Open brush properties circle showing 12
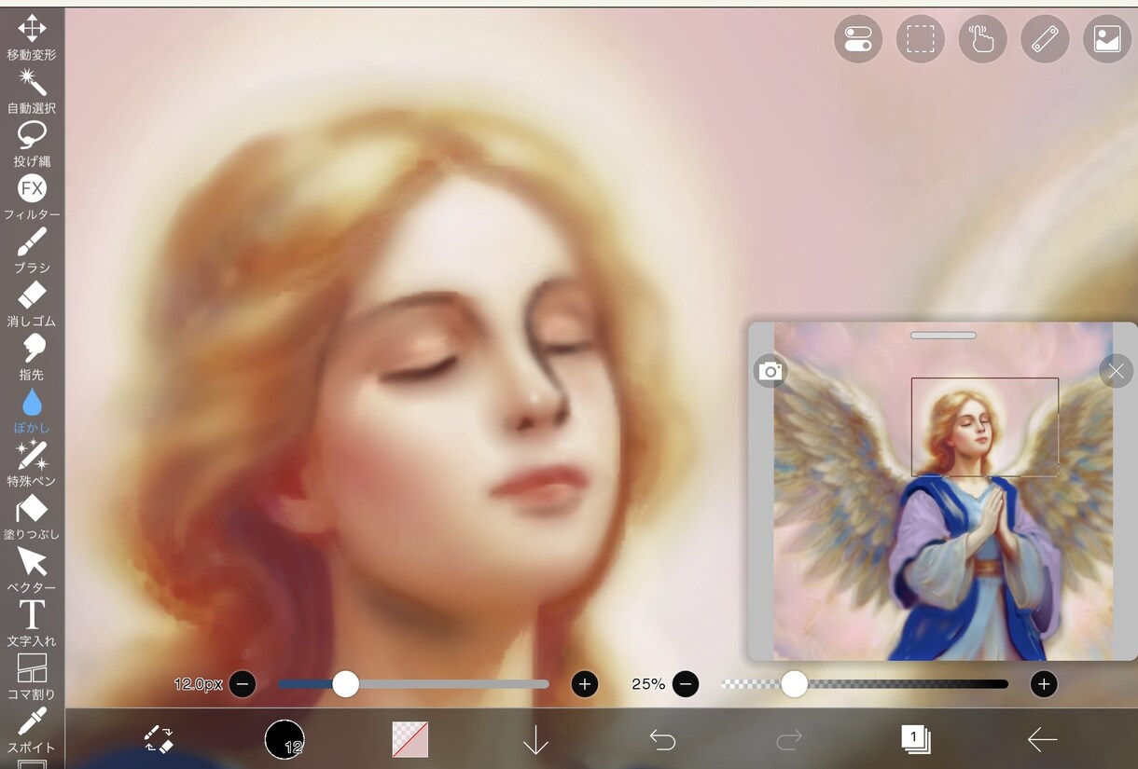Viewport: 1138px width, 769px height. (x=284, y=739)
